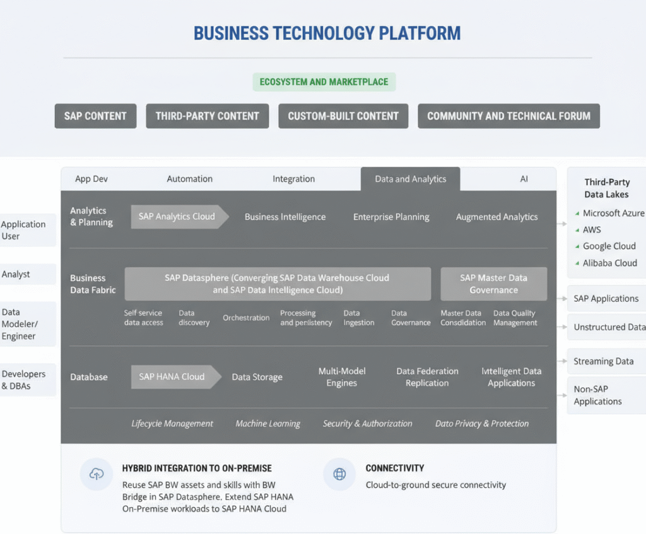646x534 pixels.
Task: Select the Data and Analytics tab
Action: click(x=410, y=179)
